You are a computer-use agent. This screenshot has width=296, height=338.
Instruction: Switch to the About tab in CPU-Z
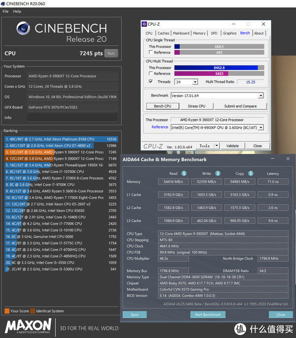click(259, 33)
